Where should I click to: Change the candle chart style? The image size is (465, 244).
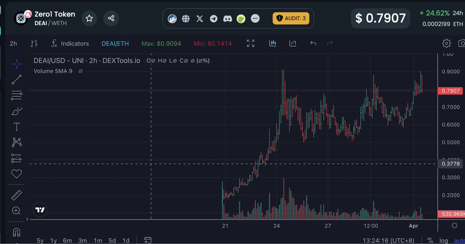point(34,43)
